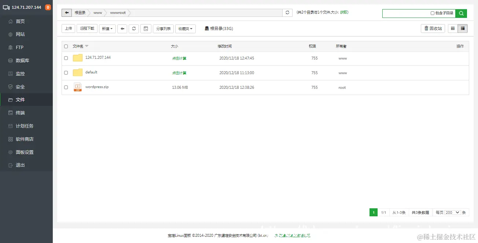478x243 pixels.
Task: Click the green page 1 button
Action: [x=374, y=212]
